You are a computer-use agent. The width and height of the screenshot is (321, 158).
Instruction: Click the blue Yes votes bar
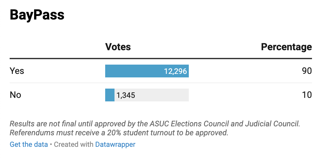pos(135,71)
